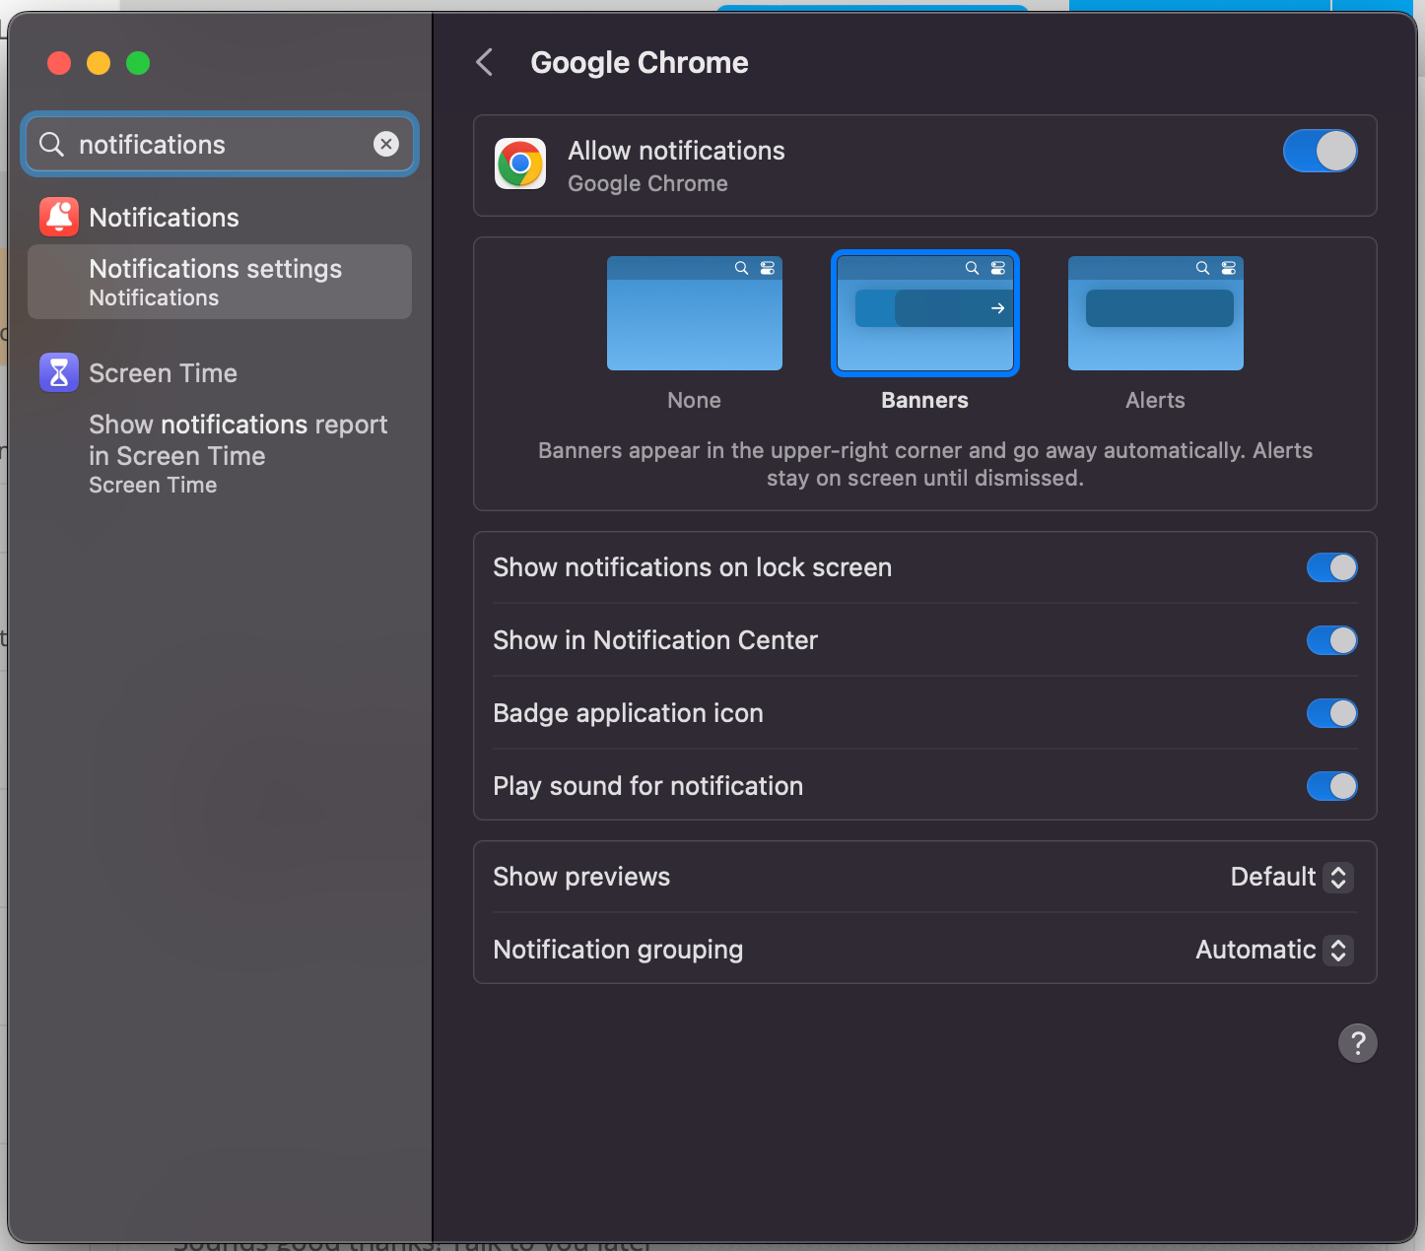Select the red Notifications bell icon in sidebar
Viewport: 1425px width, 1251px height.
tap(58, 217)
